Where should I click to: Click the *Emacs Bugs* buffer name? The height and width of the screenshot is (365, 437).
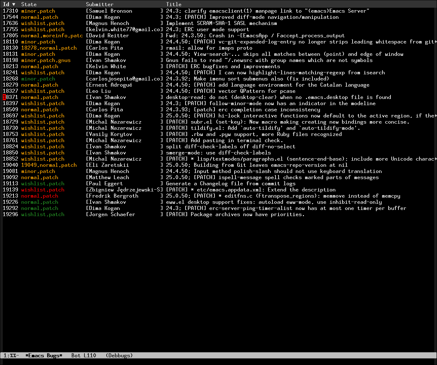[44, 355]
